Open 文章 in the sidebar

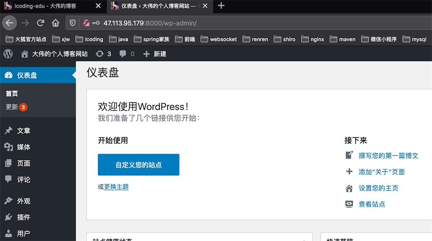[x=24, y=131]
